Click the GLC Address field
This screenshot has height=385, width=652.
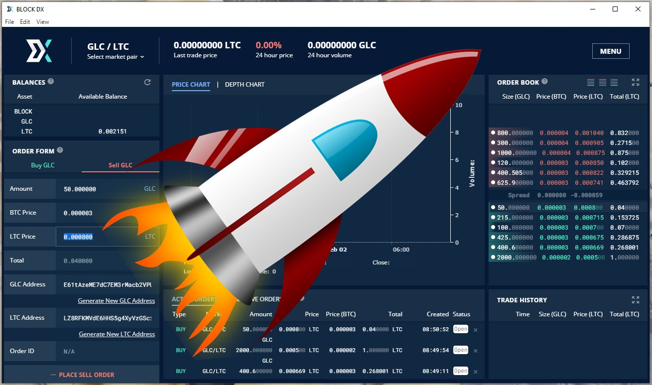pyautogui.click(x=108, y=284)
